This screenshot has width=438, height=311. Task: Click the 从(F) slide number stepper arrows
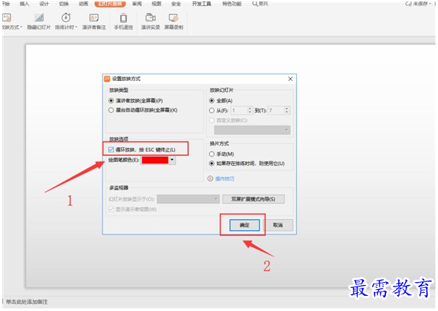pyautogui.click(x=250, y=111)
